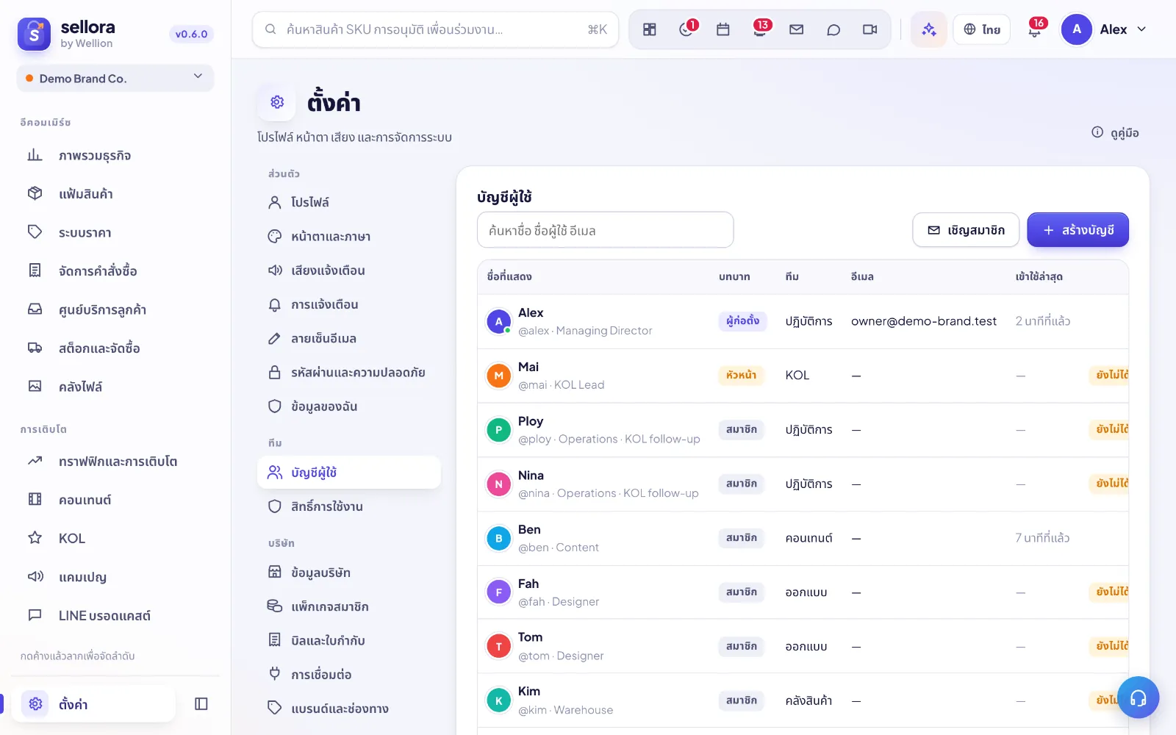
Task: Click the ผู้ก่อตั้ง role badge for Alex
Action: coord(742,321)
